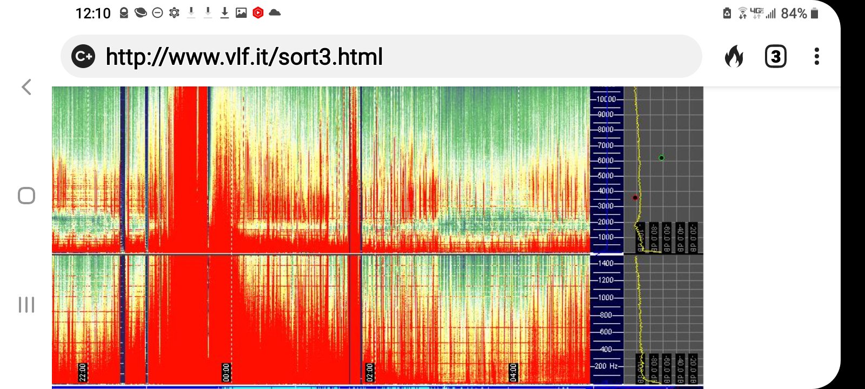Click the 22:00 time label on spectrogram

point(83,372)
